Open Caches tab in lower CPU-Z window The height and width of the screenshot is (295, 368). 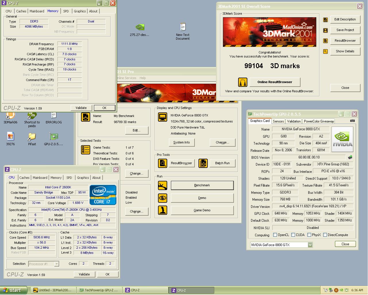point(24,178)
